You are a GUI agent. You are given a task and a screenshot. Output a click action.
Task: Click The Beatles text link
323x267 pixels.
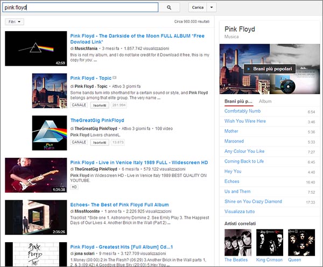236,260
